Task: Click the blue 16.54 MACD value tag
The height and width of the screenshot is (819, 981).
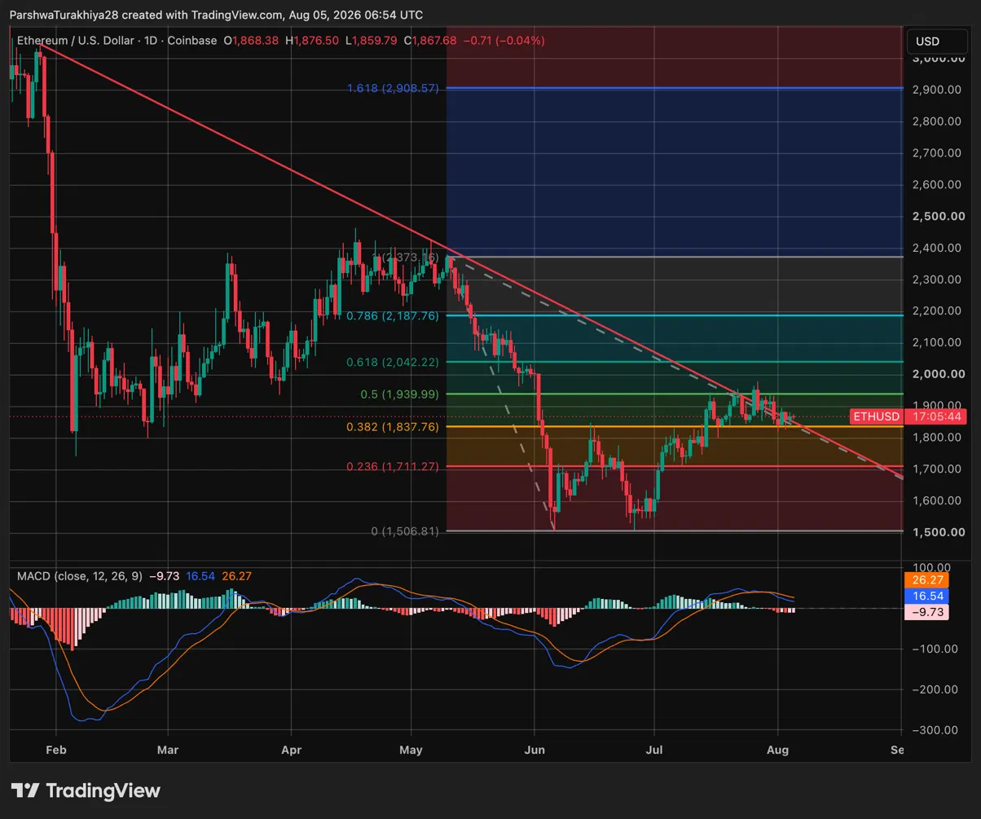Action: 926,597
